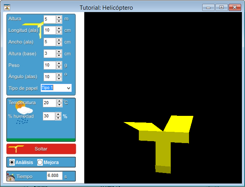This screenshot has height=187, width=245.
Task: Raise Temperatura using the up spinner arrow
Action: point(59,101)
